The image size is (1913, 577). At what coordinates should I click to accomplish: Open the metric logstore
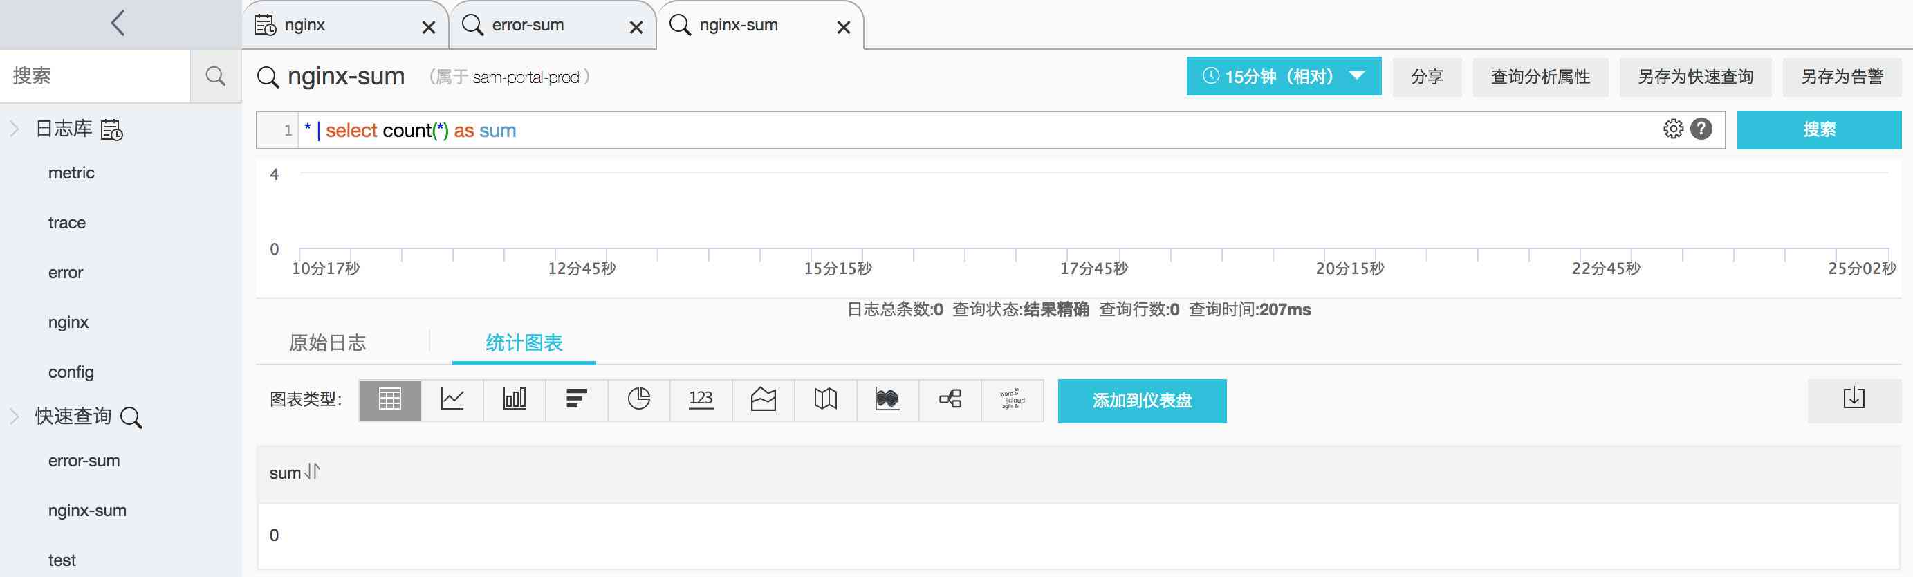click(71, 173)
